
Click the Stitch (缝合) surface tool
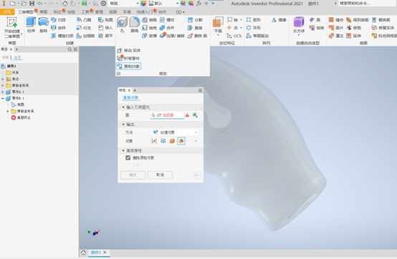pos(336,20)
